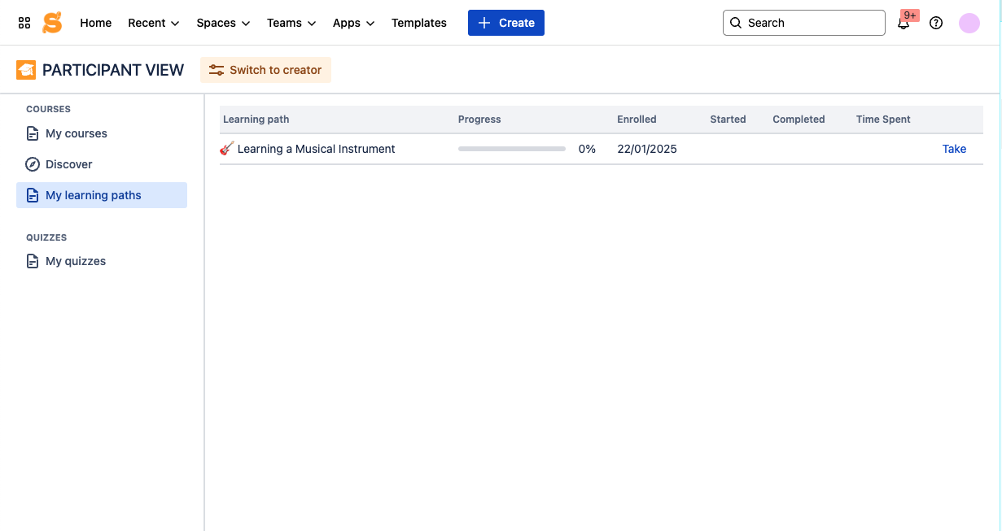
Task: Click the COURSES section heading
Action: coord(48,109)
